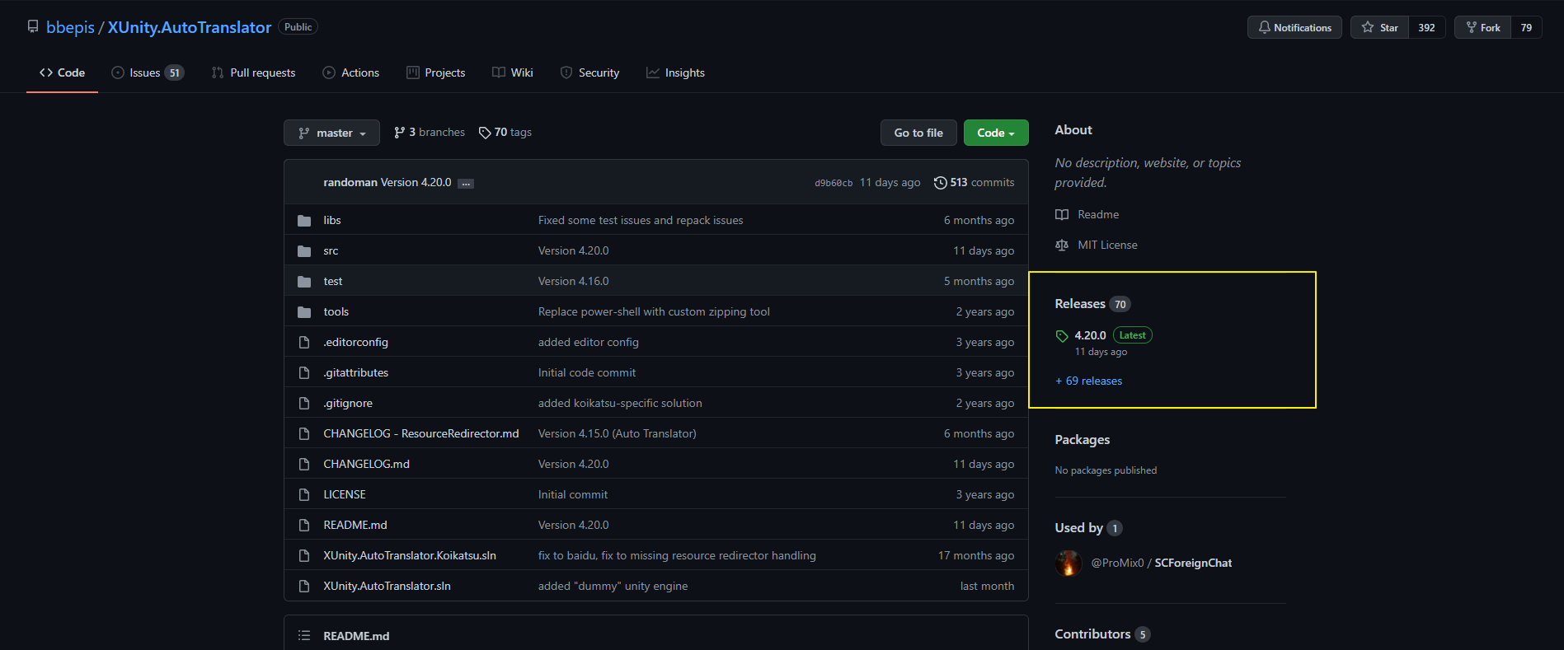Open the Notifications subscription button
The height and width of the screenshot is (650, 1564).
click(1294, 28)
